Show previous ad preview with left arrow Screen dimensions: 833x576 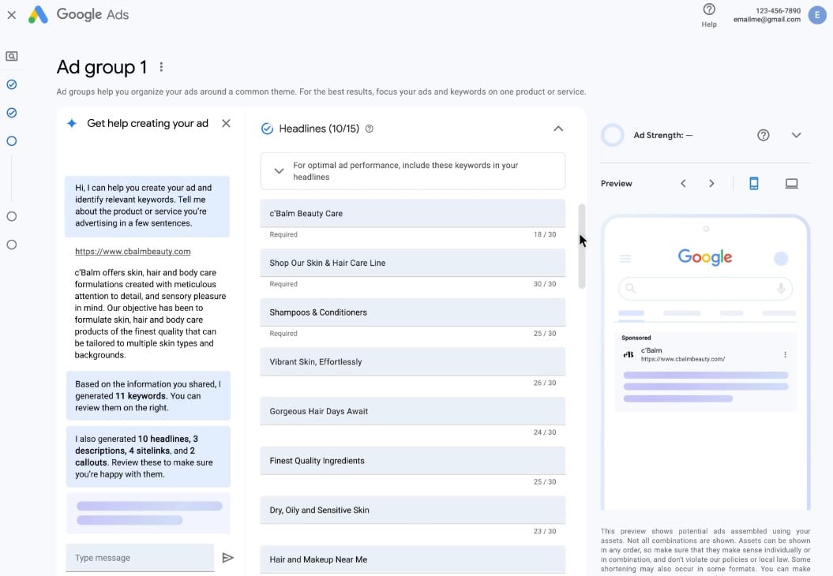[683, 184]
